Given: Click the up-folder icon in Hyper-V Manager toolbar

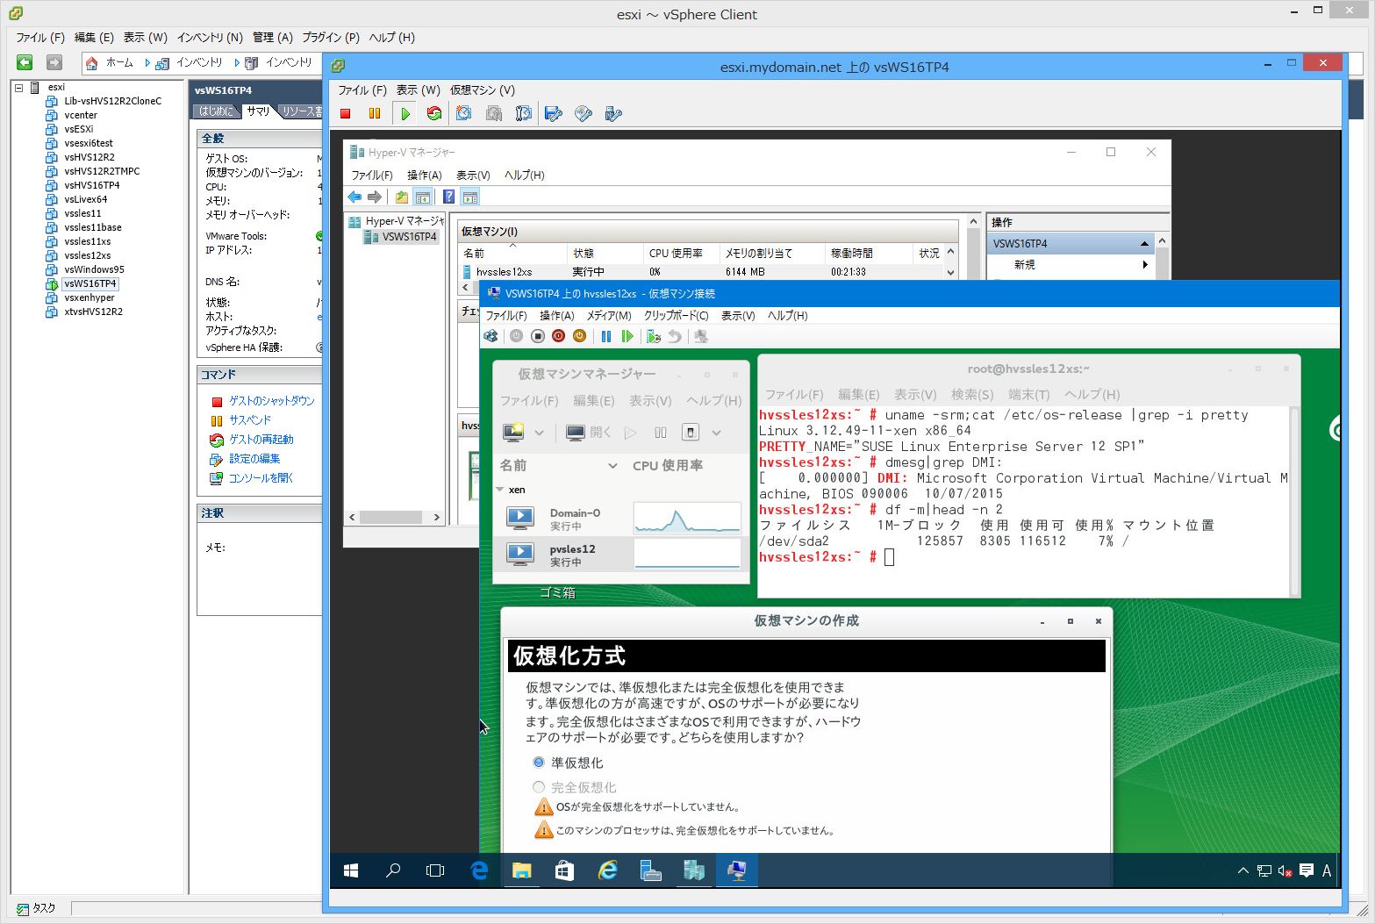Looking at the screenshot, I should point(401,197).
